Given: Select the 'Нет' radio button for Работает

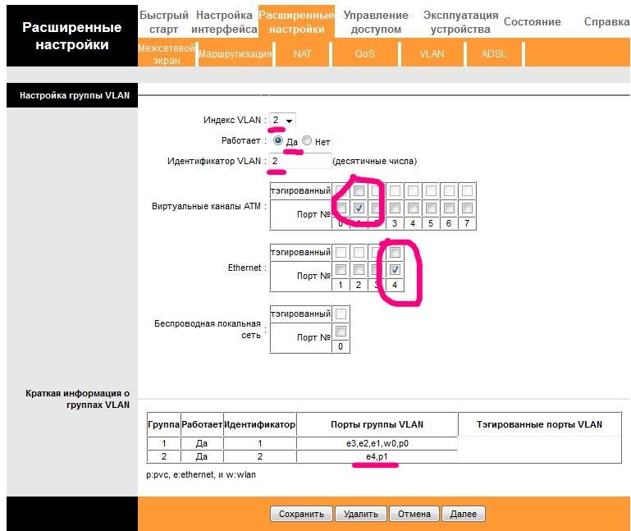Looking at the screenshot, I should click(307, 141).
